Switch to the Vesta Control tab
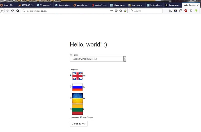 pyautogui.click(x=81, y=5)
